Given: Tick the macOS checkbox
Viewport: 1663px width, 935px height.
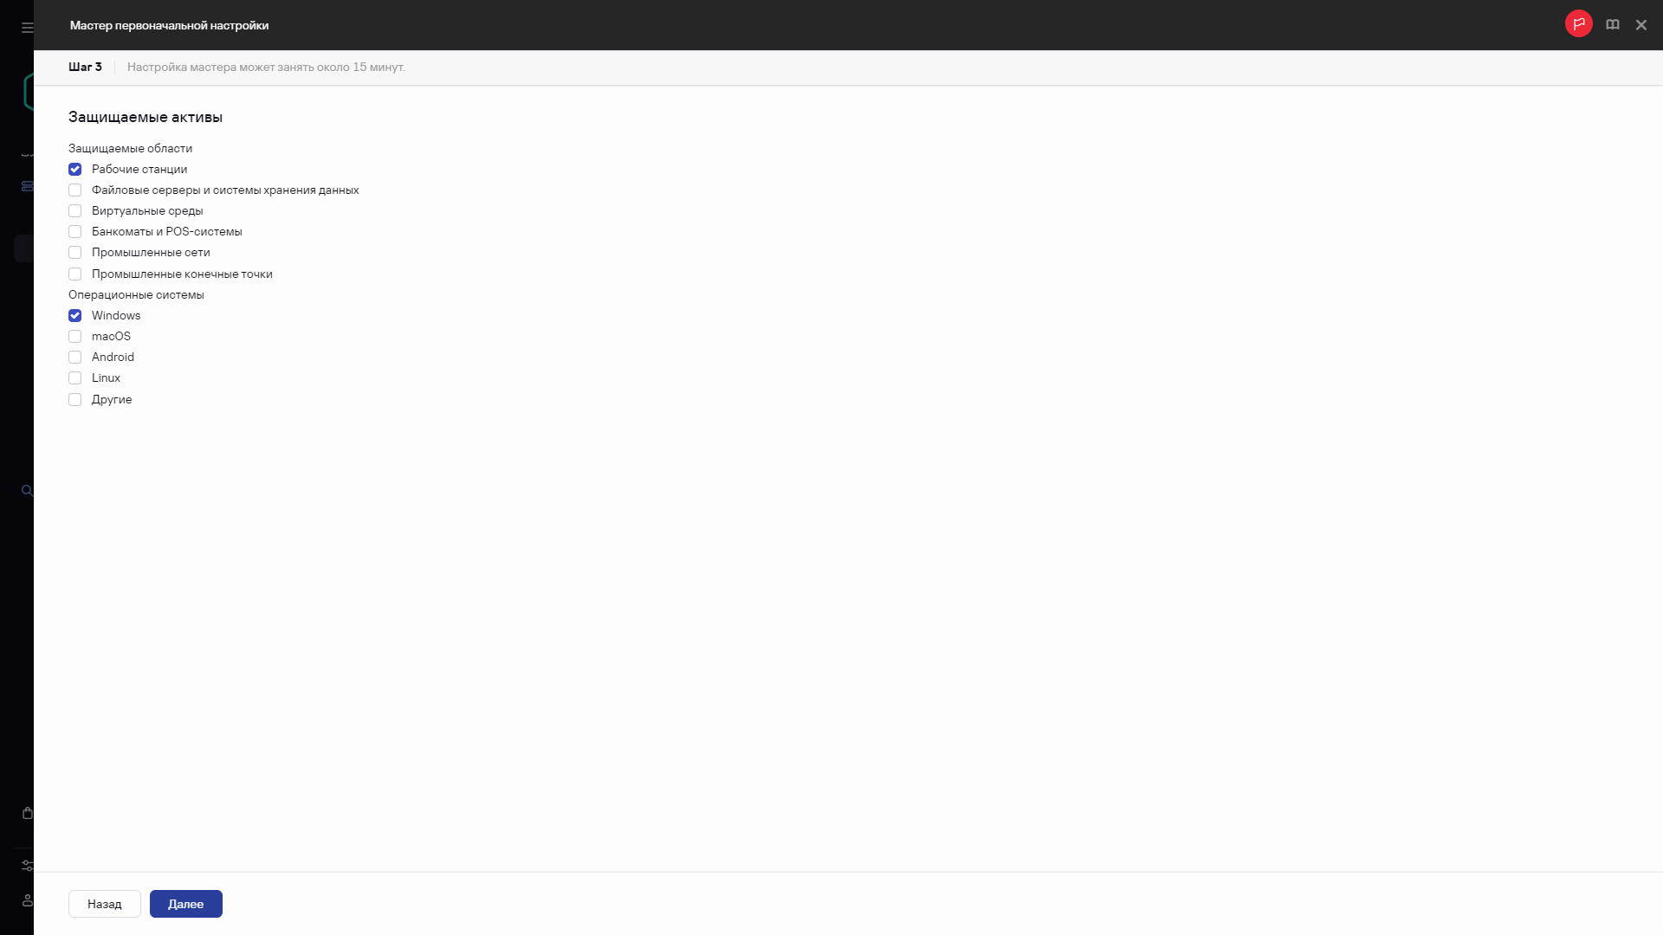Looking at the screenshot, I should coord(75,337).
